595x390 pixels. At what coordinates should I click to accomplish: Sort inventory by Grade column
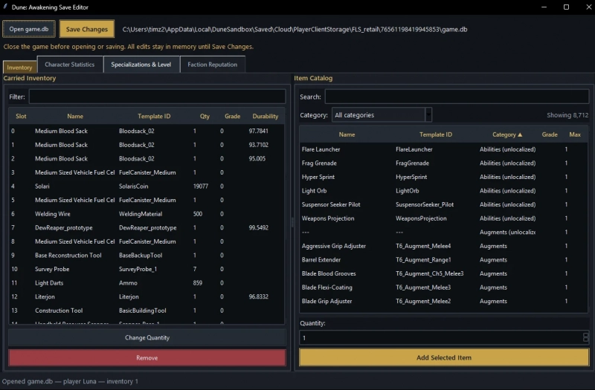pos(232,117)
